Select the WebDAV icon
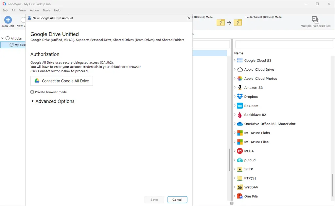Screen dimensions: 335x206 240,187
